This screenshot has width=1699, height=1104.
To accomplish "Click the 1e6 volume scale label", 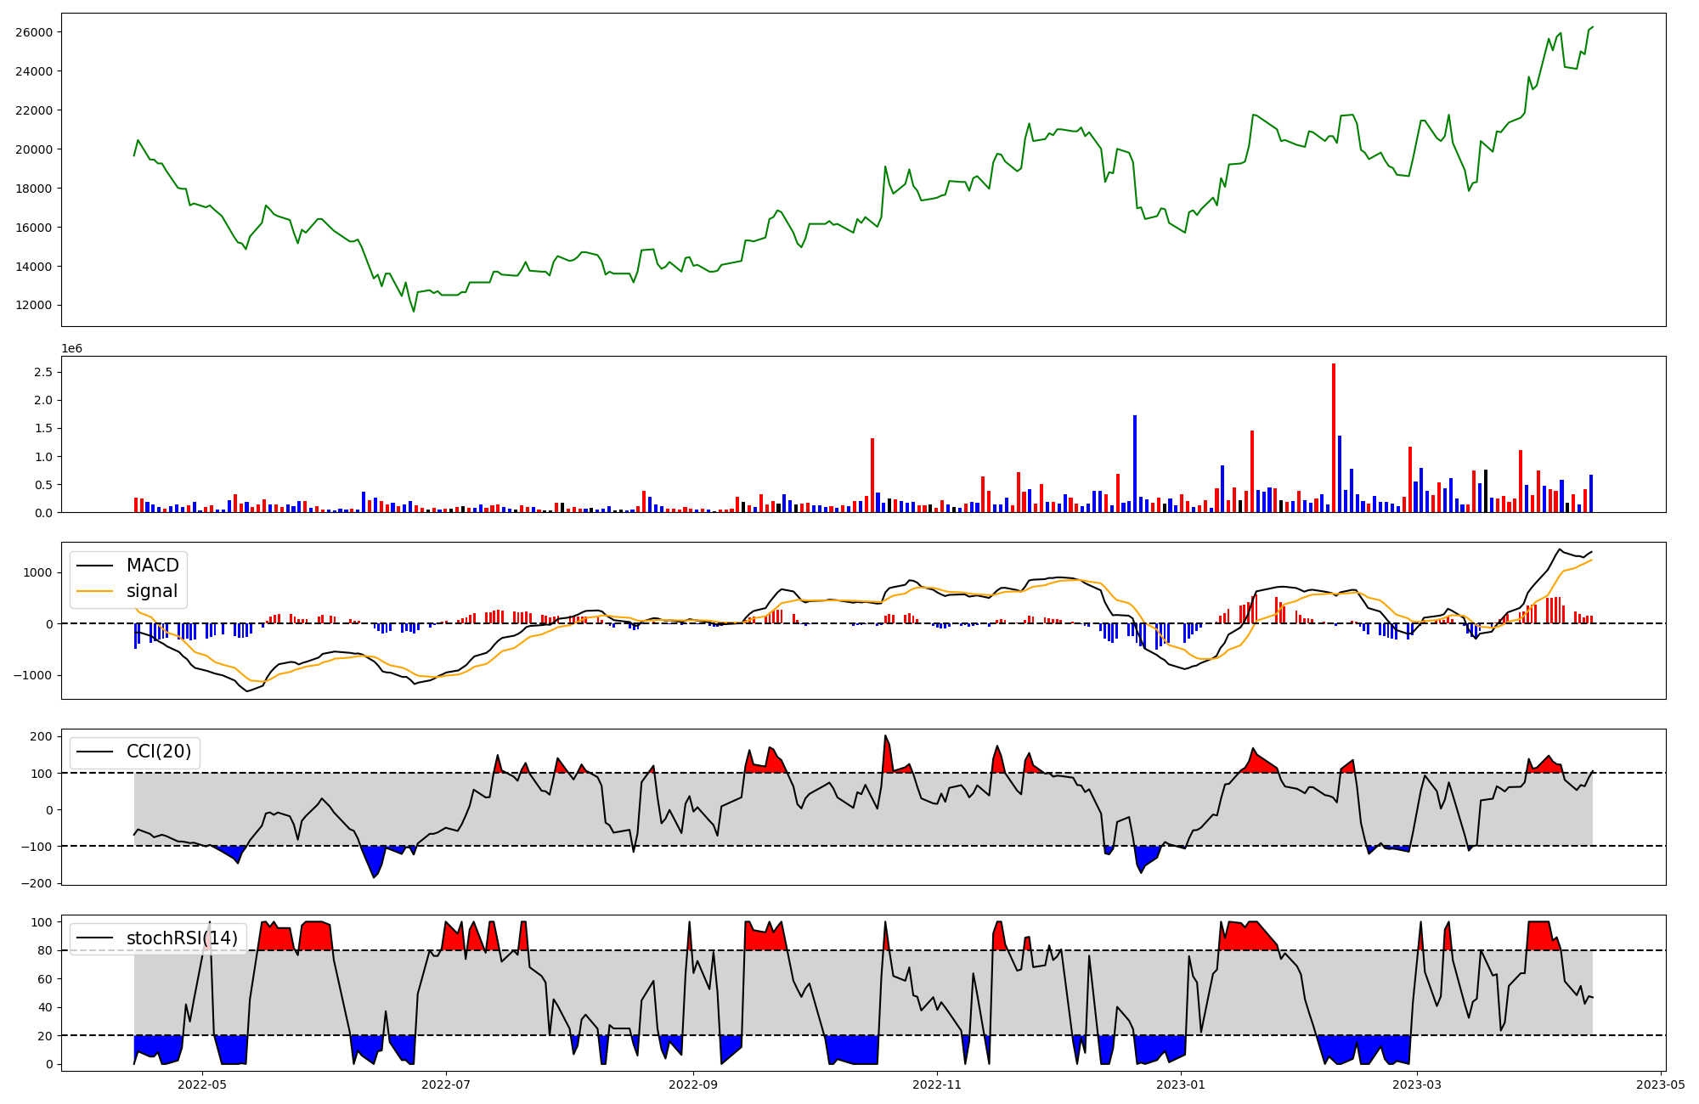I will tap(72, 349).
